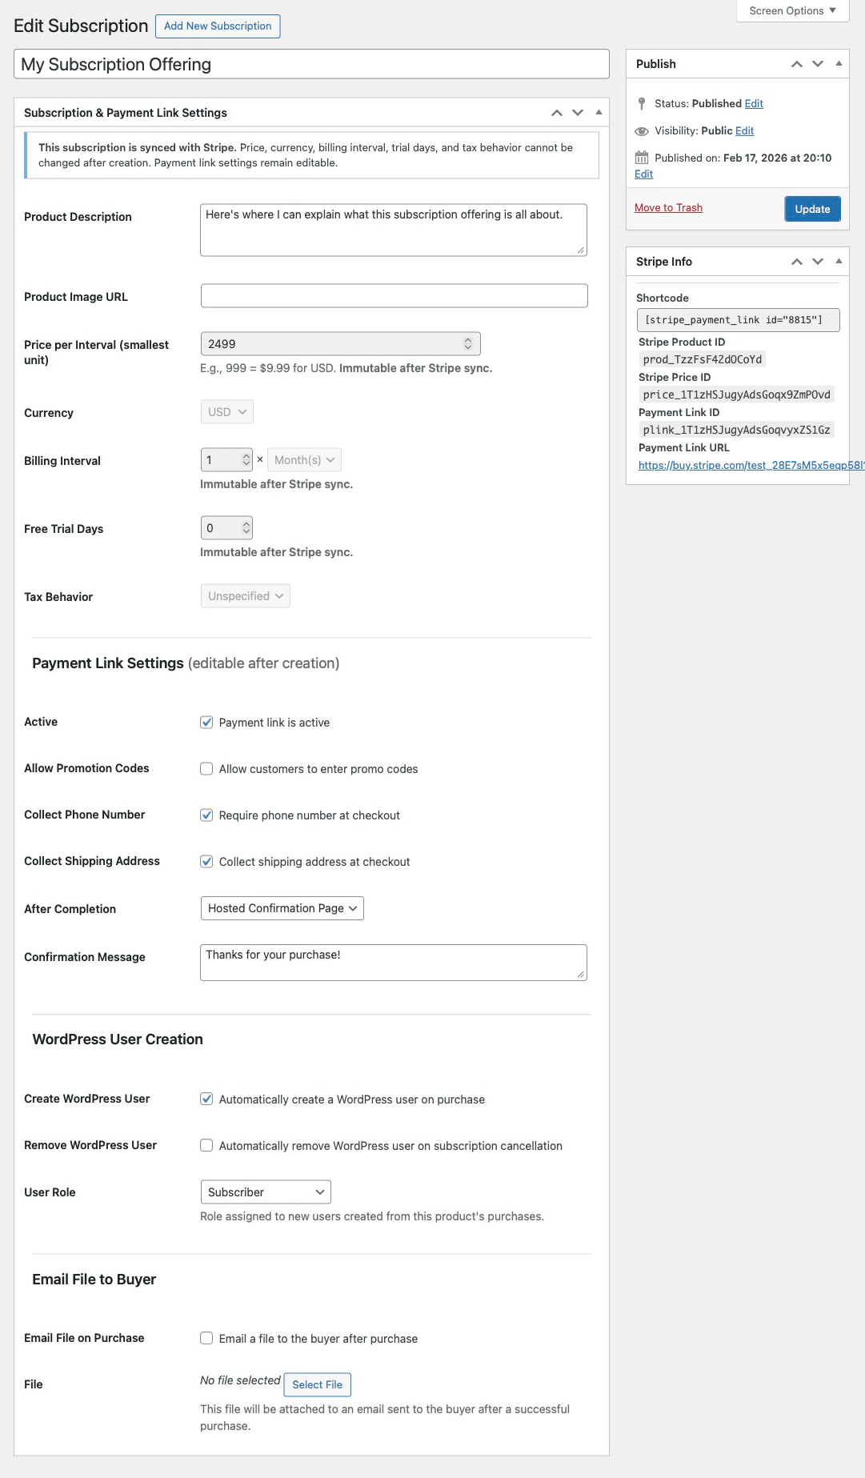This screenshot has height=1478, width=865.
Task: Move Stripe Info panel up arrow
Action: 796,262
